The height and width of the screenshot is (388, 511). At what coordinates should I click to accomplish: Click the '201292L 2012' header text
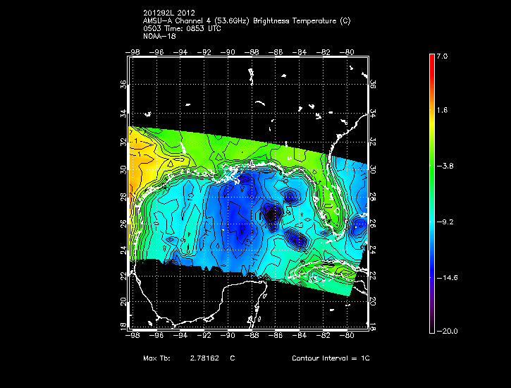(x=169, y=13)
